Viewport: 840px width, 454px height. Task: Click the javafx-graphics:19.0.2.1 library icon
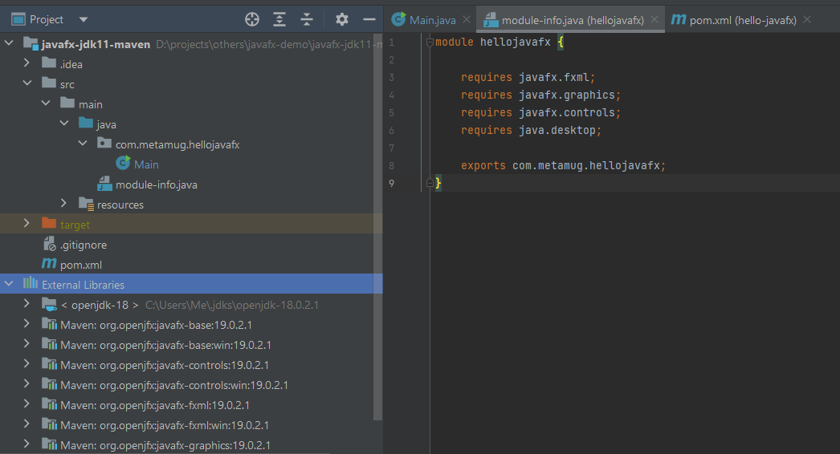pos(49,445)
